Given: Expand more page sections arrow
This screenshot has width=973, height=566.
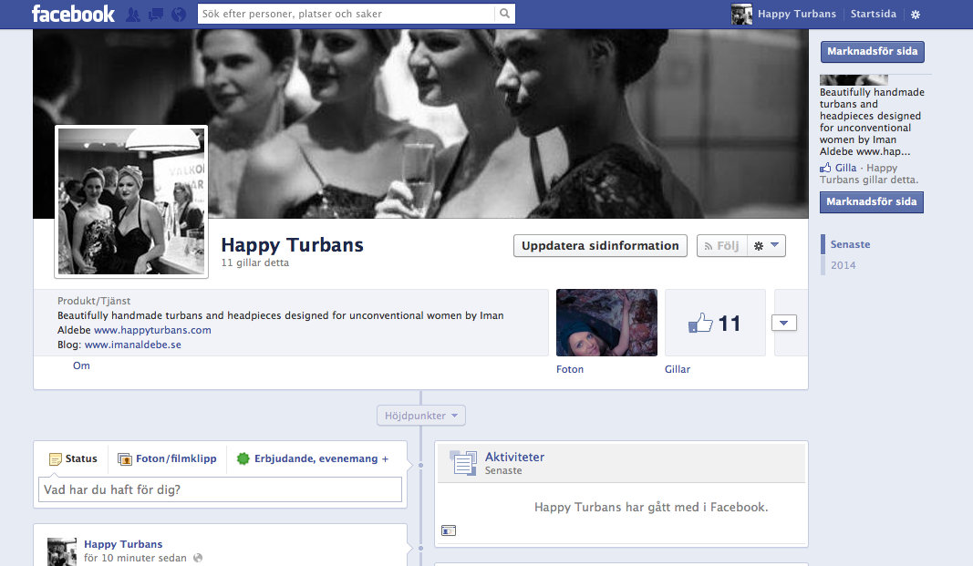Looking at the screenshot, I should [x=784, y=323].
